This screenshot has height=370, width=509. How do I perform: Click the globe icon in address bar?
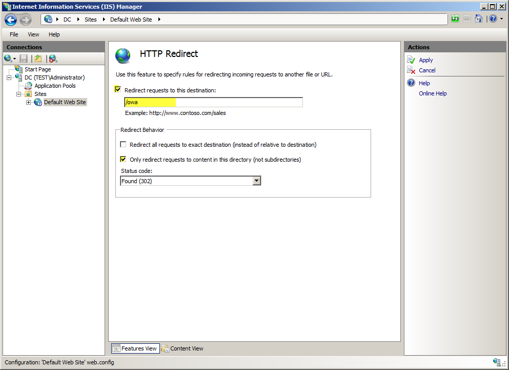coord(48,19)
